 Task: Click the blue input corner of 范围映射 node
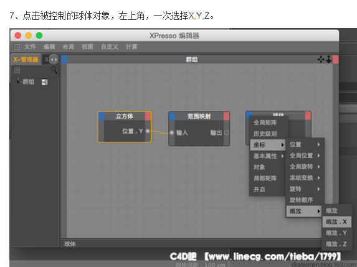(172, 116)
